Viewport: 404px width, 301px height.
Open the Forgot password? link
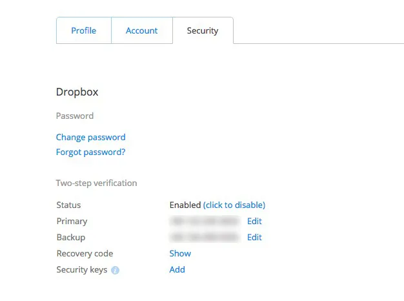(x=90, y=152)
